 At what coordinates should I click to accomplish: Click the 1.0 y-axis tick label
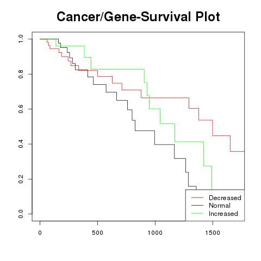tap(21, 39)
